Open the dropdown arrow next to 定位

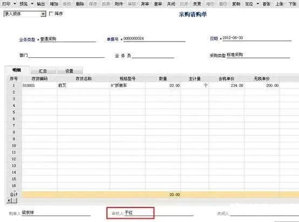tap(257, 4)
